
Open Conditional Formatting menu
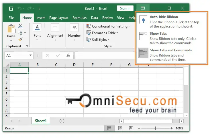coord(108,26)
